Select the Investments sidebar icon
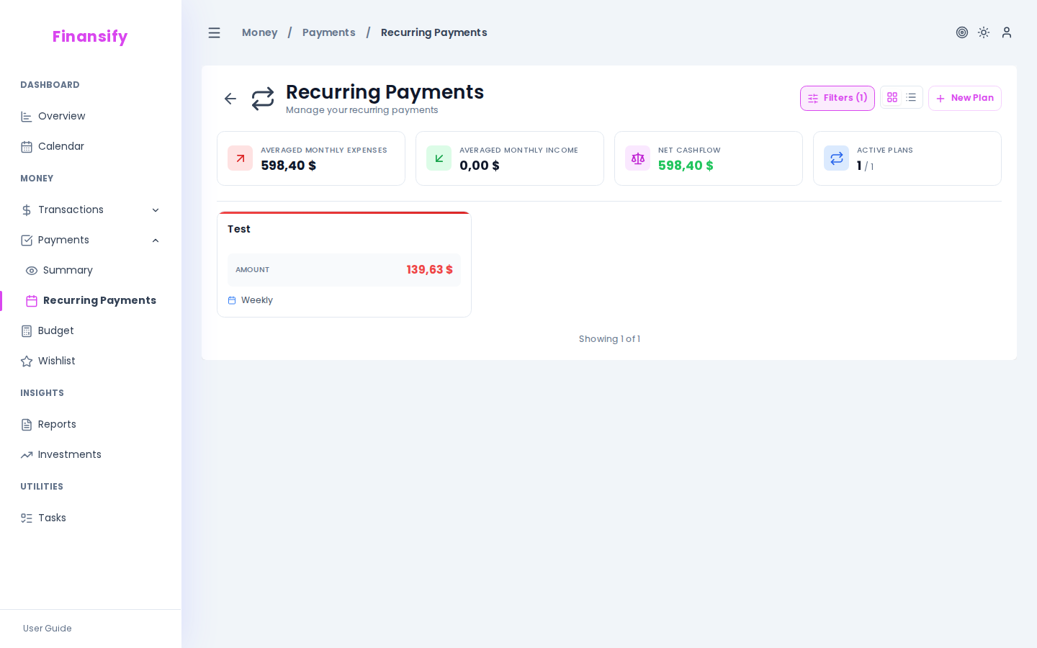 click(27, 454)
